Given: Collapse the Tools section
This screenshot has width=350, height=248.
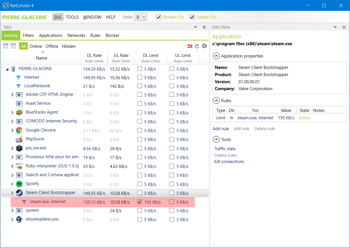Looking at the screenshot, I should (216, 140).
